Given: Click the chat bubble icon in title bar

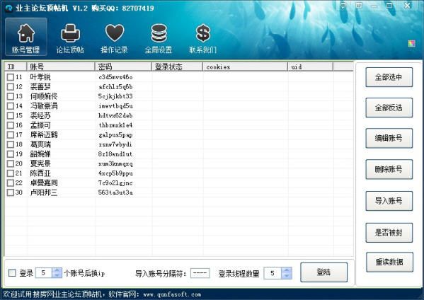Looking at the screenshot, I should coord(343,5).
